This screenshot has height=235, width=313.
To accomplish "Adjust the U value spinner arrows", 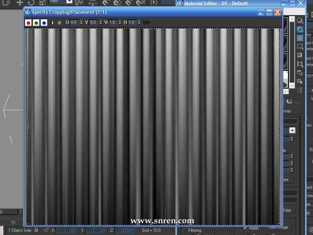I will click(x=81, y=22).
